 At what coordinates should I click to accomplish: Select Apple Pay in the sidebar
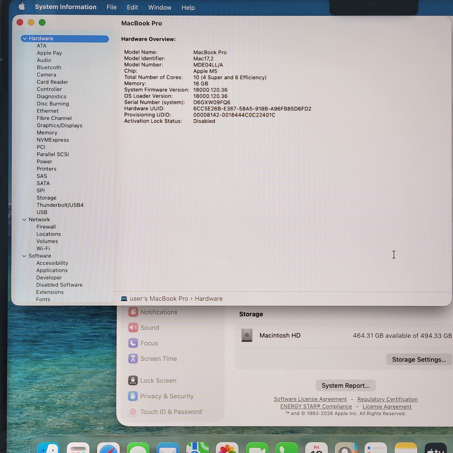coord(49,53)
